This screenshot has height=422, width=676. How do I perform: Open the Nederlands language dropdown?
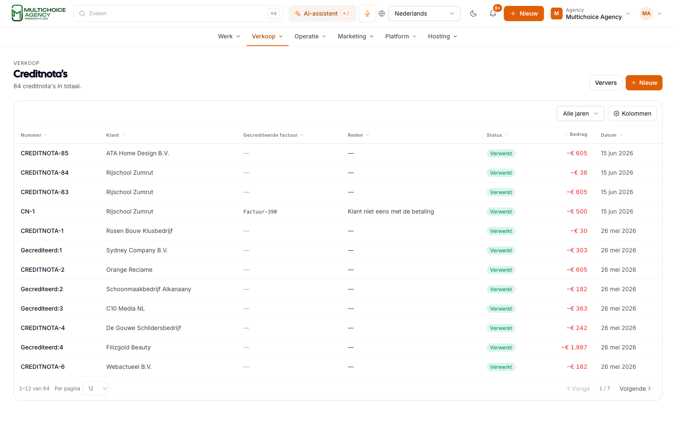[424, 14]
